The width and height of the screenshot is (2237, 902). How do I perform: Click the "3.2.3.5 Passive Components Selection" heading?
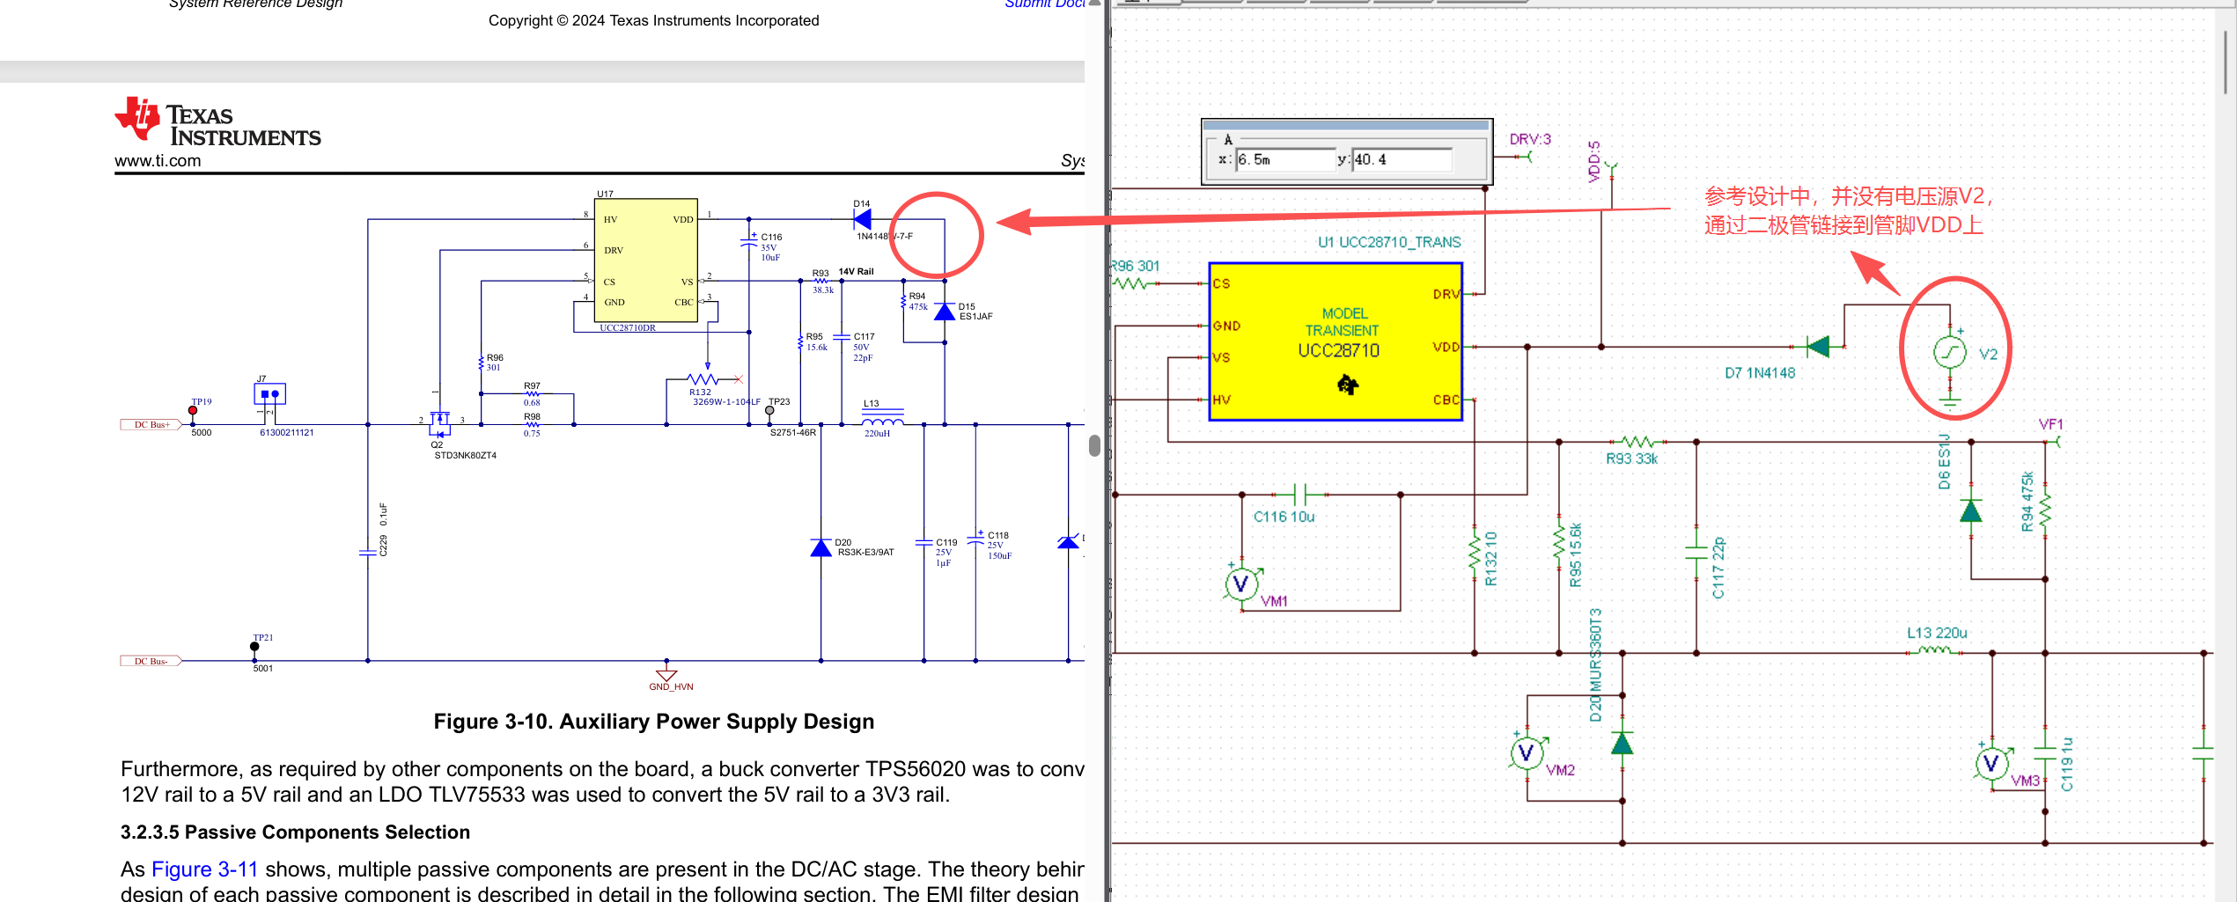tap(295, 832)
